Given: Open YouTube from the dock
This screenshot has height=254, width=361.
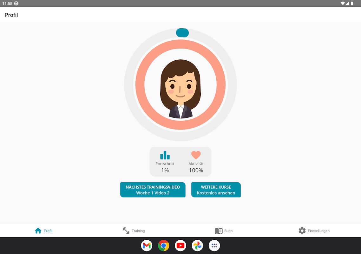Looking at the screenshot, I should click(180, 246).
